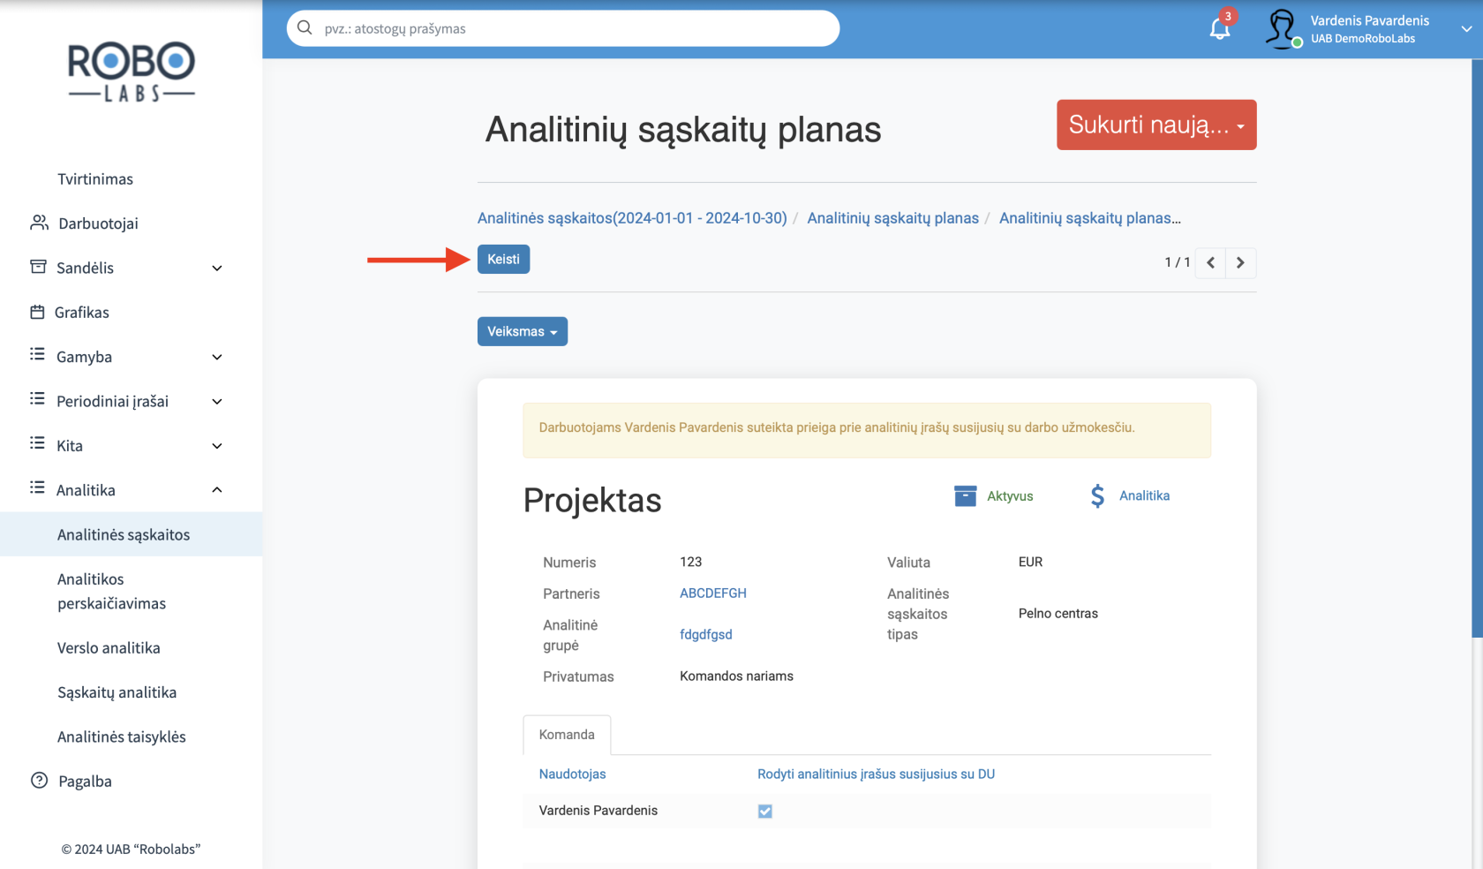The width and height of the screenshot is (1483, 869).
Task: Sort by Naudotojas column header
Action: (x=572, y=775)
